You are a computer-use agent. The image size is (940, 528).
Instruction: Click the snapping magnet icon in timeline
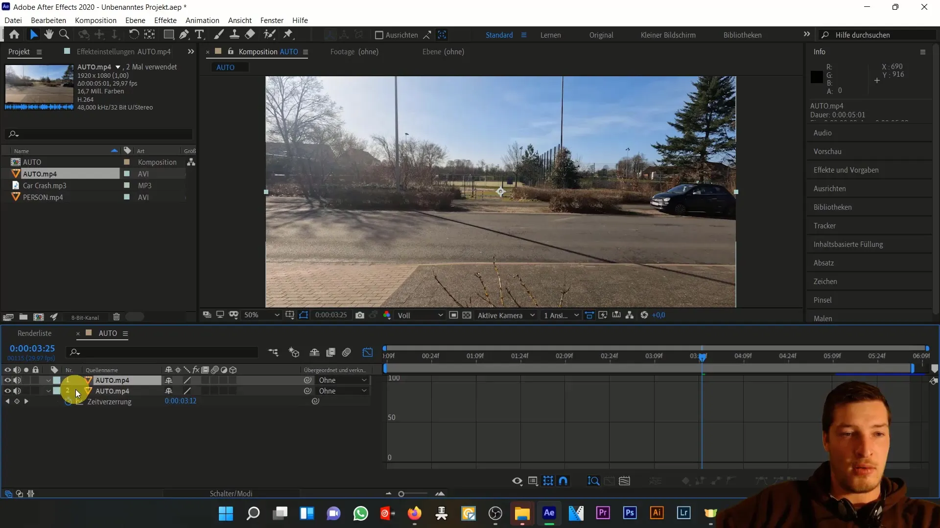[x=563, y=481]
